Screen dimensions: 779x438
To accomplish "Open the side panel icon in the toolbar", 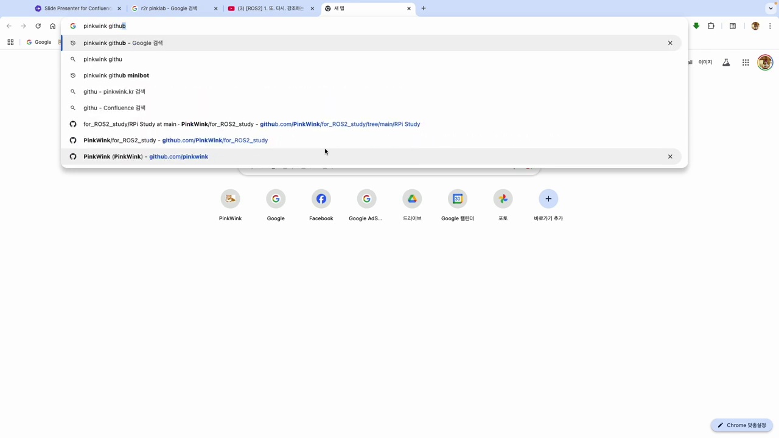I will [x=733, y=26].
